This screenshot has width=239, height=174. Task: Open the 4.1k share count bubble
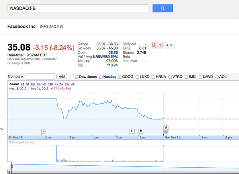click(x=169, y=45)
